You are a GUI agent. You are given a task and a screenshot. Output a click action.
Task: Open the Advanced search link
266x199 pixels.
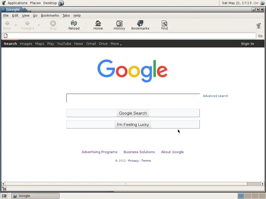point(215,96)
